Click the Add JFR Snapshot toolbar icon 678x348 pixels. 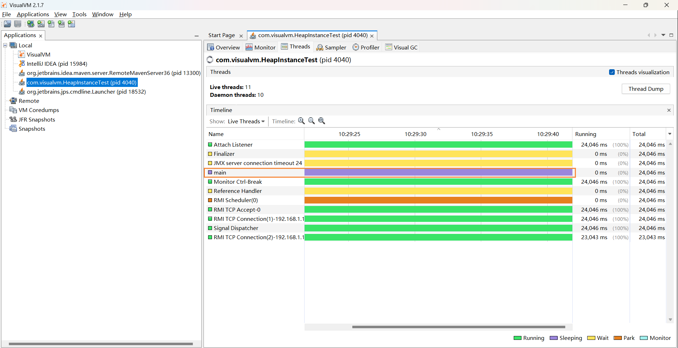(61, 24)
